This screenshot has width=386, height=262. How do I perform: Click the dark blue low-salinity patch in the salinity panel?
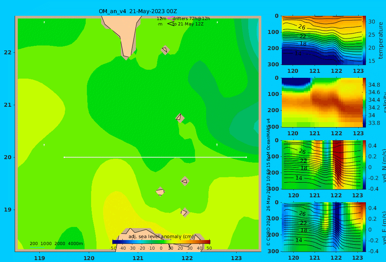coord(296,82)
